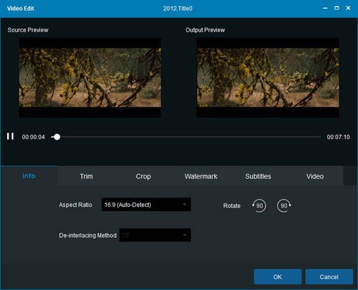Switch to the Trim tab
Screen dimensions: 358x290
click(86, 176)
